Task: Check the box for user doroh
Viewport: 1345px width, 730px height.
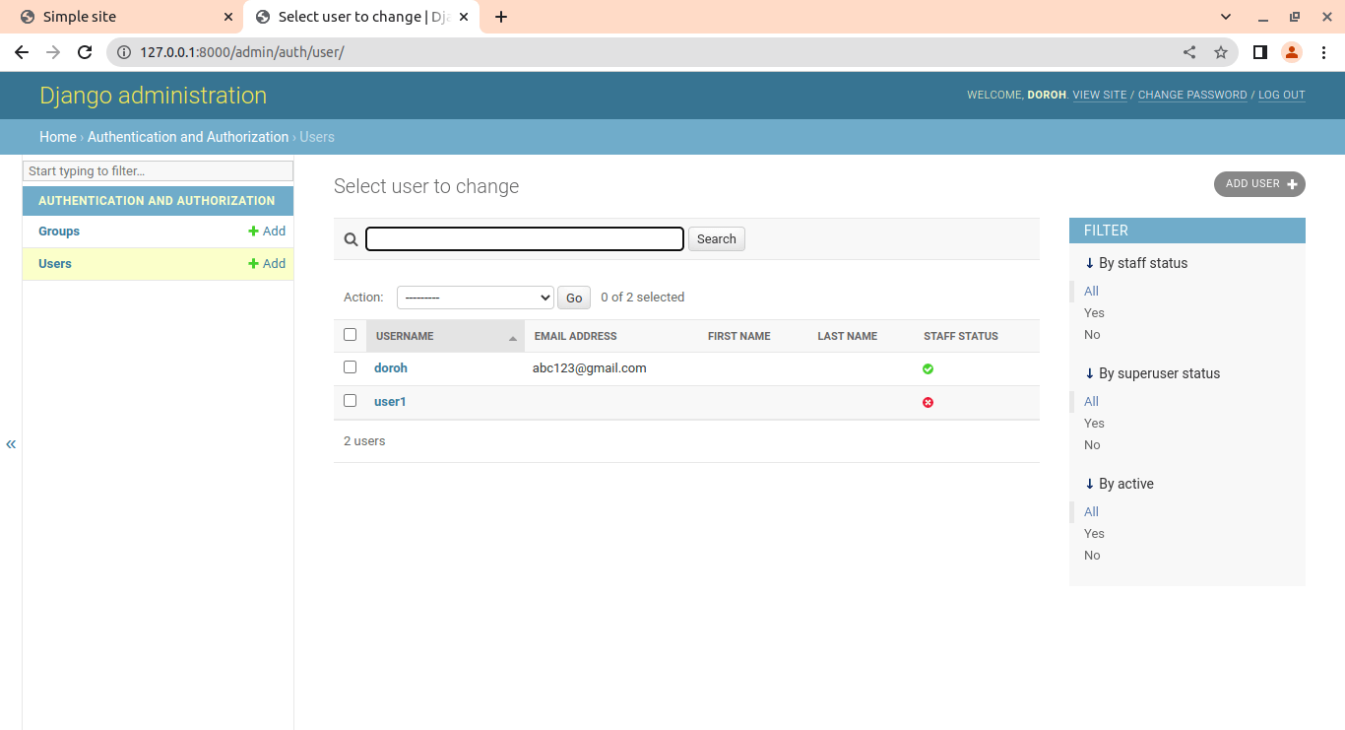Action: coord(350,367)
